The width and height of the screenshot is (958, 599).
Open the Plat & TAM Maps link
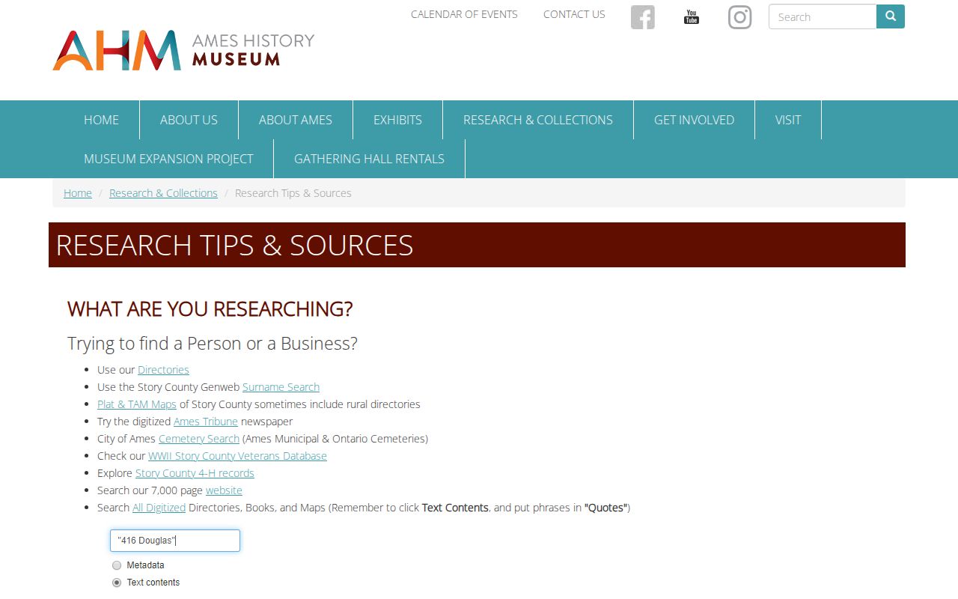(x=137, y=404)
